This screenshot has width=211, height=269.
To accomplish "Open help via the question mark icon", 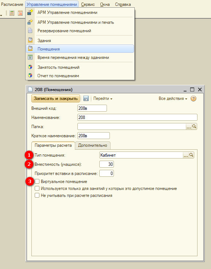I will click(193, 98).
